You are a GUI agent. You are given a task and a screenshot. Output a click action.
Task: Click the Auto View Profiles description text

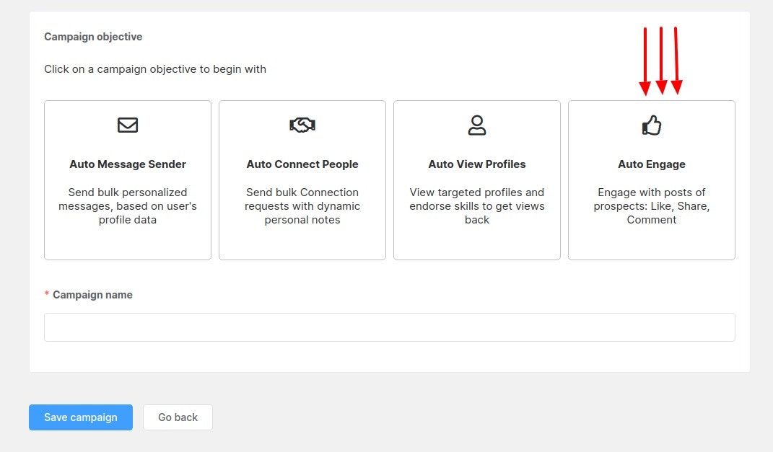(x=476, y=205)
